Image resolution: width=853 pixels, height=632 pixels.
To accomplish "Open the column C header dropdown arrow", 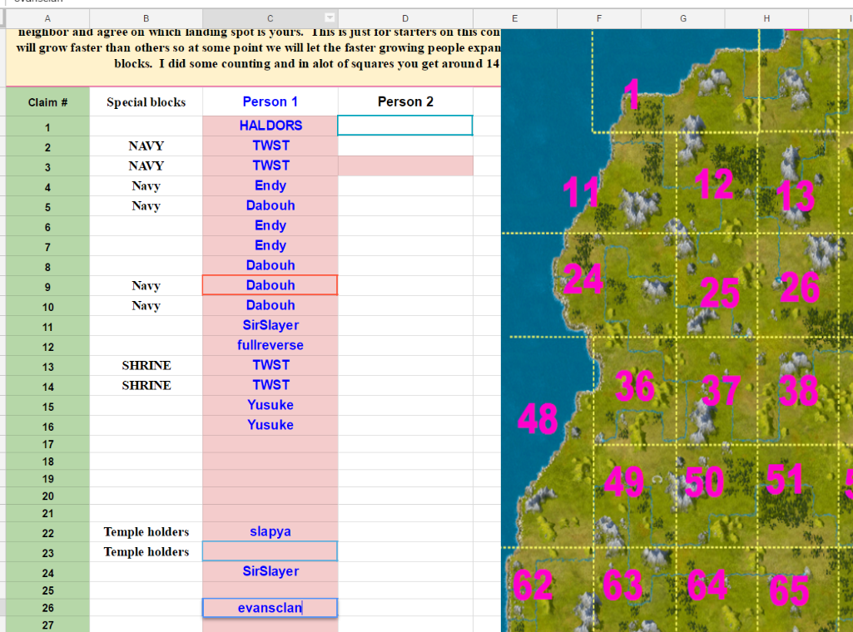I will coord(329,17).
